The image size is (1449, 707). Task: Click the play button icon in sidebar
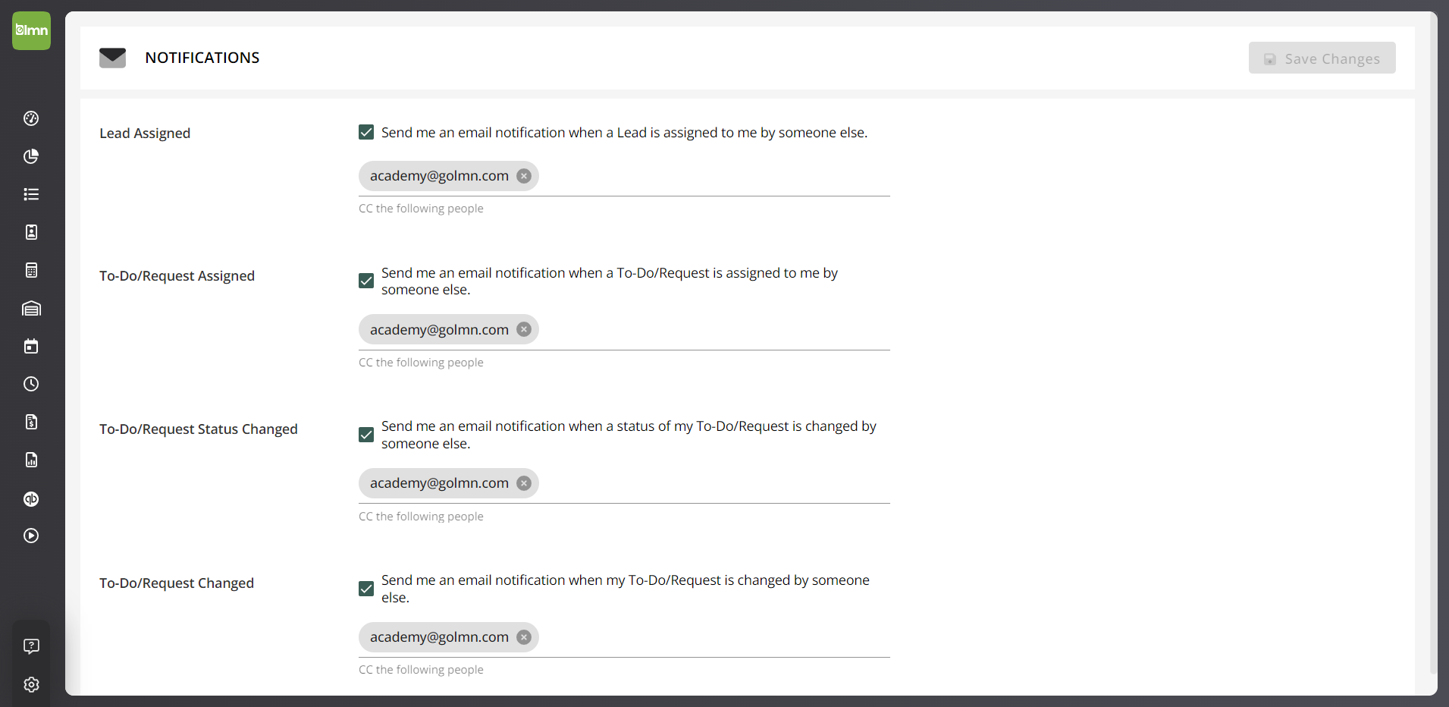31,536
